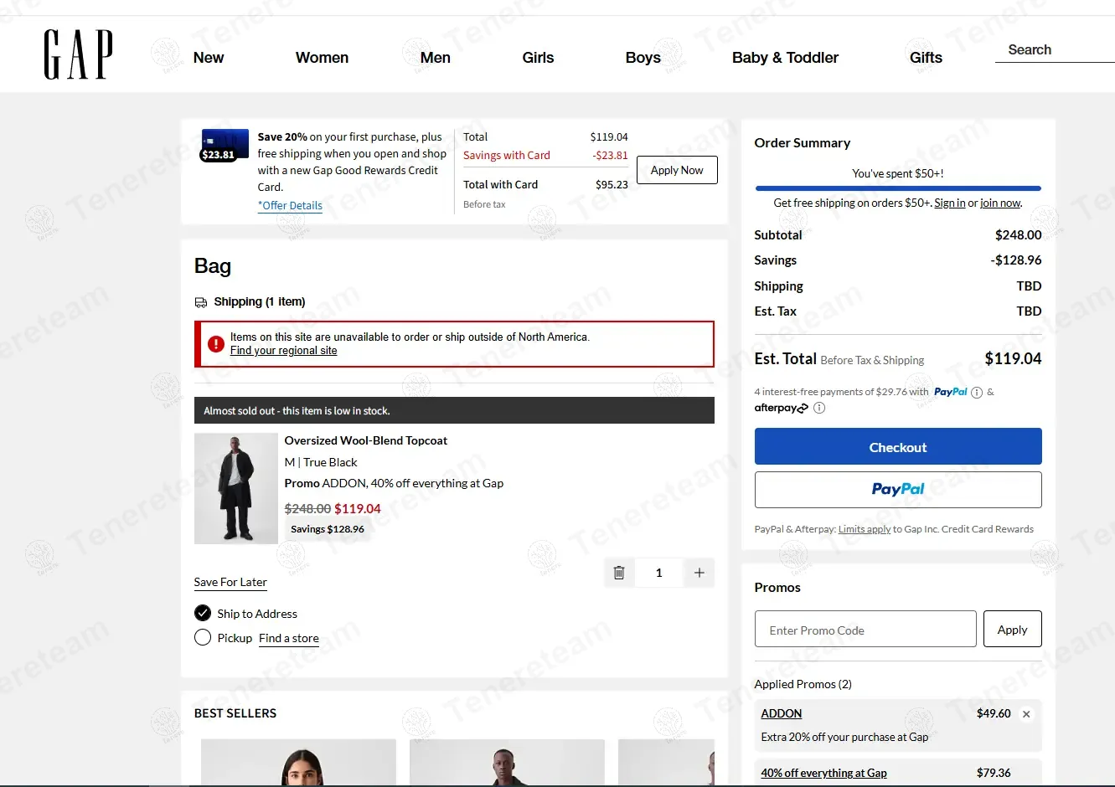Open the Baby & Toddler menu

coord(785,58)
